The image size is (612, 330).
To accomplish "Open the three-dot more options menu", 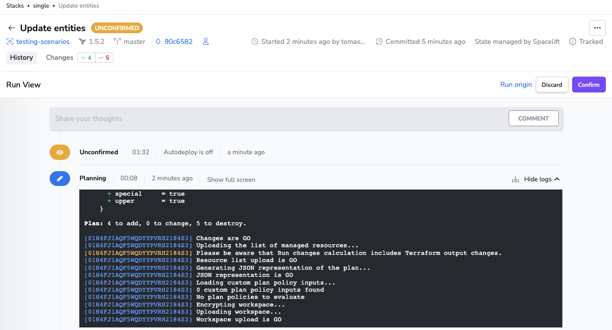I will coord(597,28).
